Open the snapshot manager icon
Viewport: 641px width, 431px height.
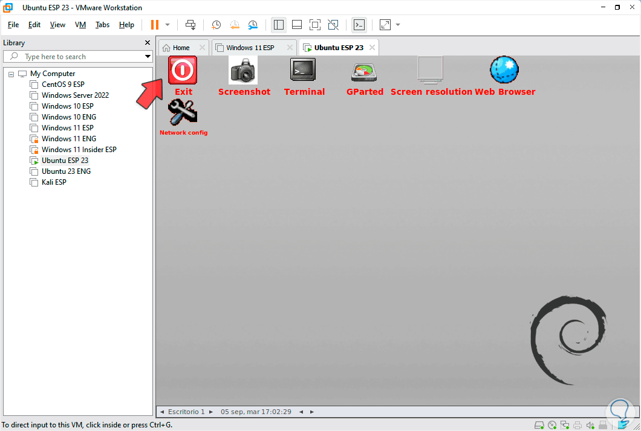(253, 25)
